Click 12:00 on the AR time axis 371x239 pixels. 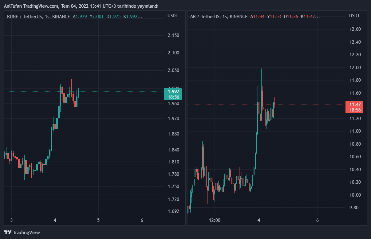pos(215,220)
